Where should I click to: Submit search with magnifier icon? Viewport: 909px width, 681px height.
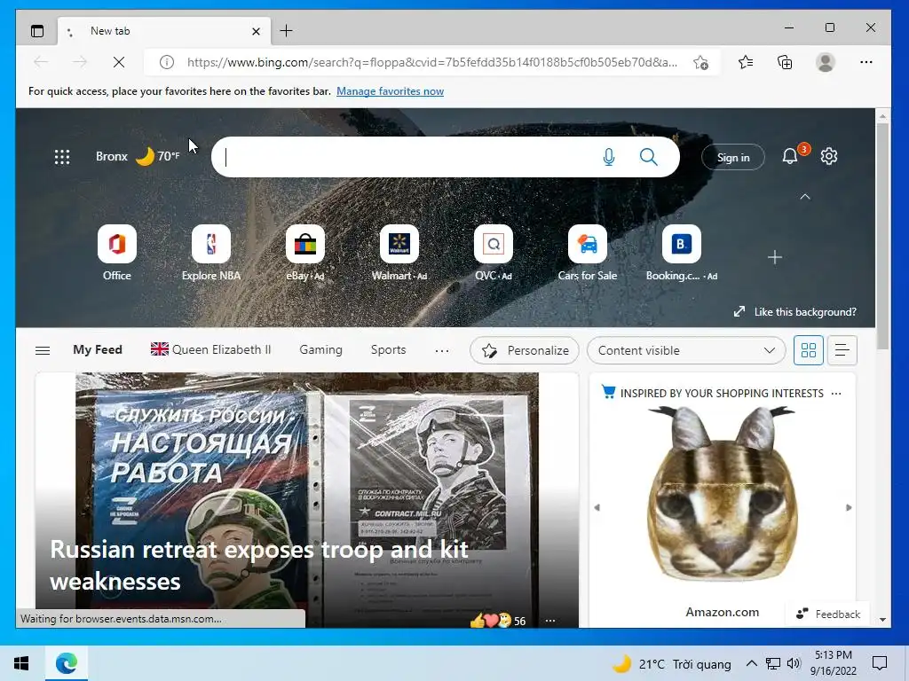click(649, 157)
